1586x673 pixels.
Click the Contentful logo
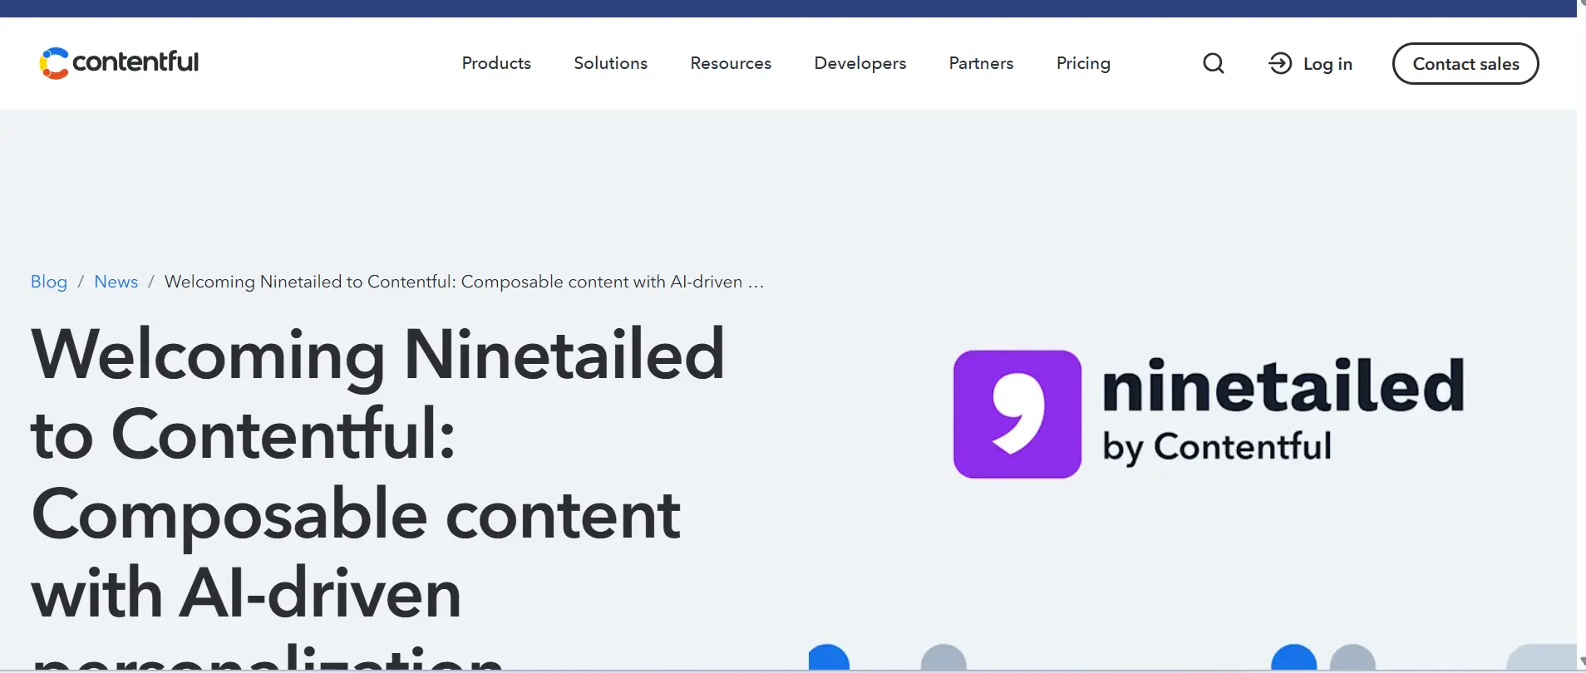(x=119, y=63)
